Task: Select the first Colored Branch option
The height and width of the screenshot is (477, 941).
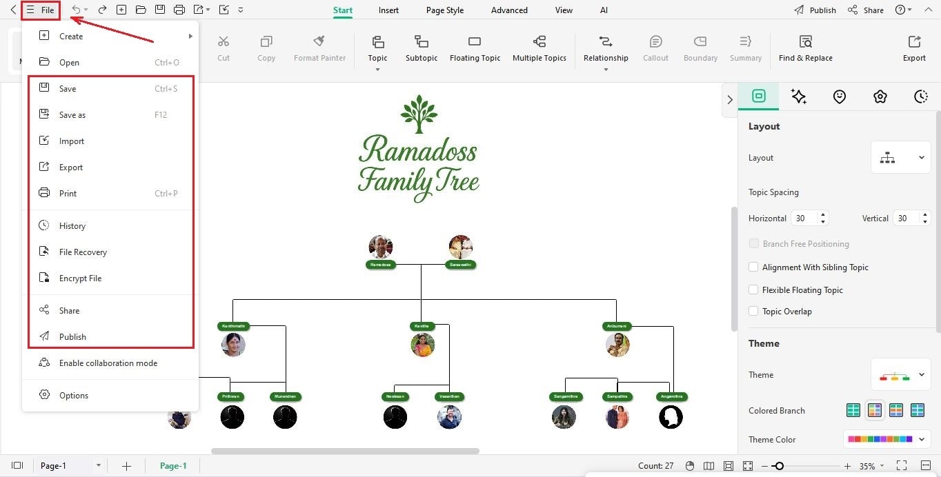Action: tap(853, 410)
